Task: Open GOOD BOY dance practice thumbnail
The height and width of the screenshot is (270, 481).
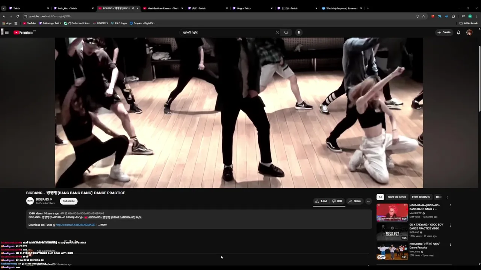Action: click(392, 231)
